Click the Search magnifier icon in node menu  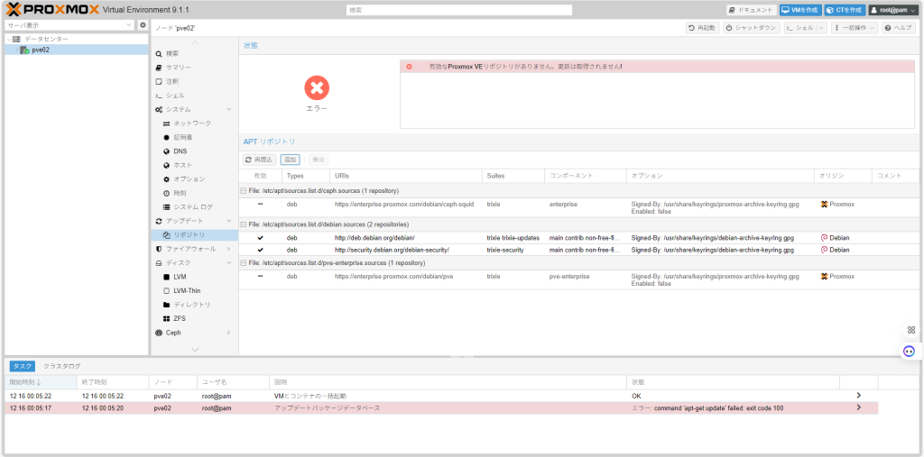point(159,54)
